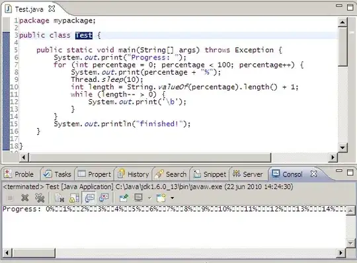Viewport: 357px width, 263px height.
Task: Click the grayed-out Terminate square icon
Action: click(10, 198)
